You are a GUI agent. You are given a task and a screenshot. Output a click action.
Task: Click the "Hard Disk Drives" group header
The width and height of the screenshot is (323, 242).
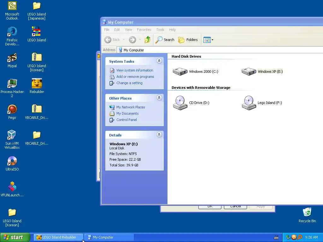(x=186, y=56)
